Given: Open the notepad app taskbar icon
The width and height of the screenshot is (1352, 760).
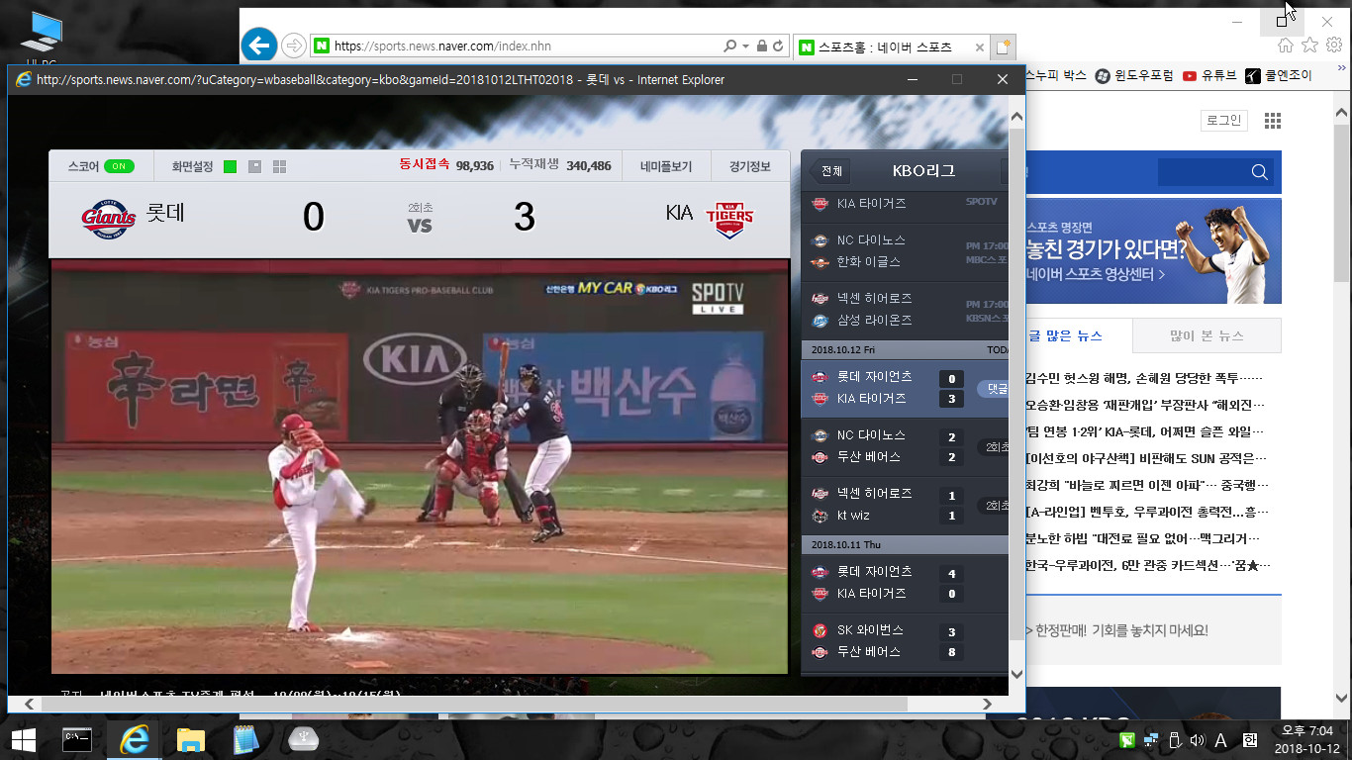Looking at the screenshot, I should [x=245, y=739].
